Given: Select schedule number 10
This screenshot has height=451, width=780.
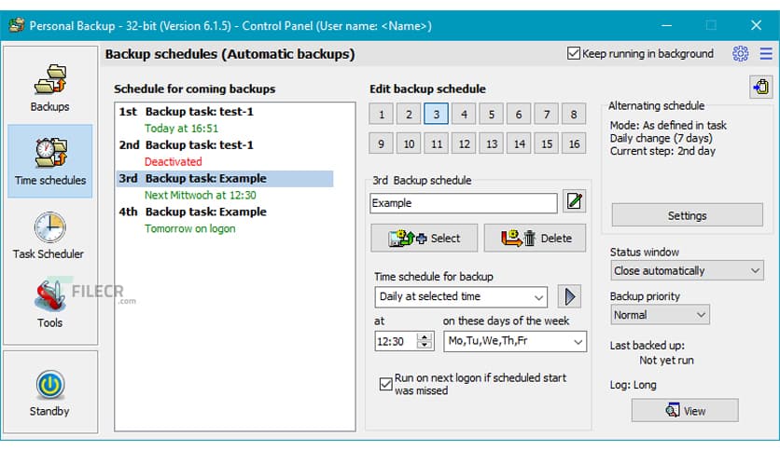Looking at the screenshot, I should coord(409,143).
